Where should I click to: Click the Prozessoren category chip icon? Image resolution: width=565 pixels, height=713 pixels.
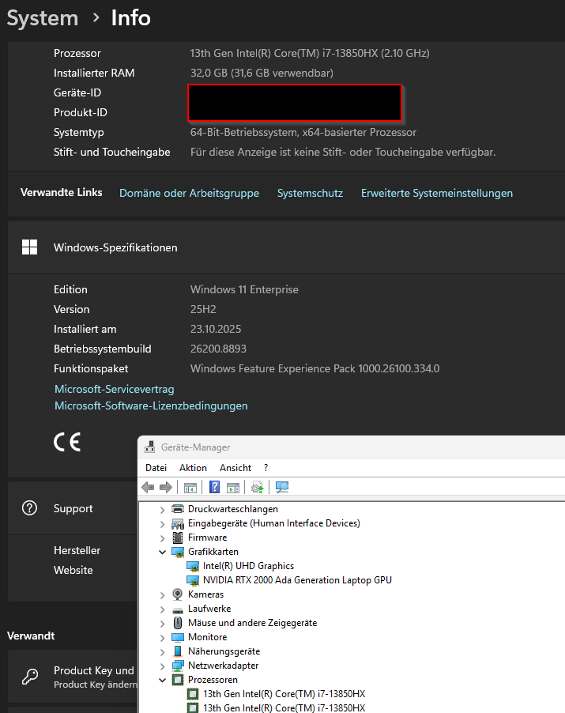[178, 680]
